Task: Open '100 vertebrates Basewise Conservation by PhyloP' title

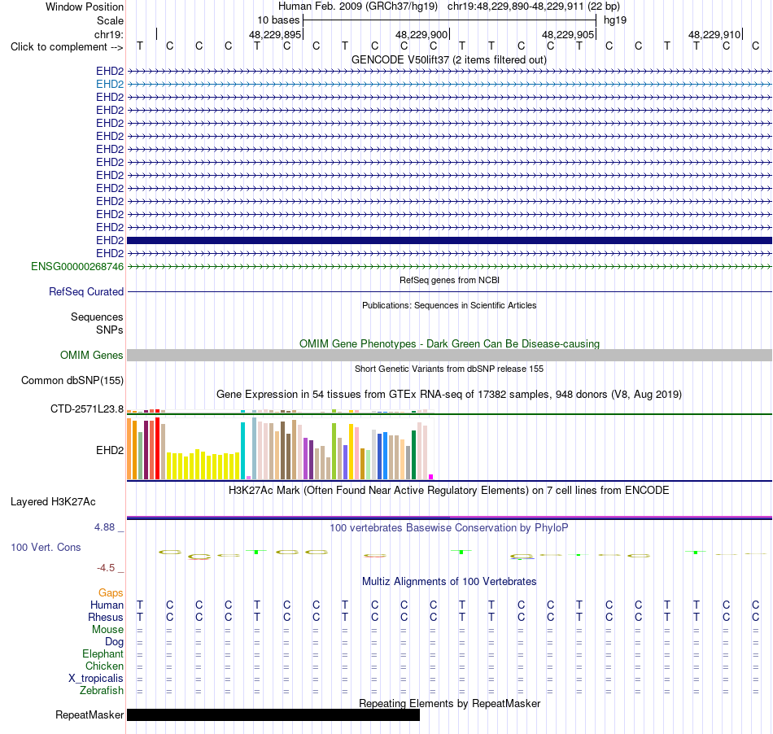Action: coord(449,528)
